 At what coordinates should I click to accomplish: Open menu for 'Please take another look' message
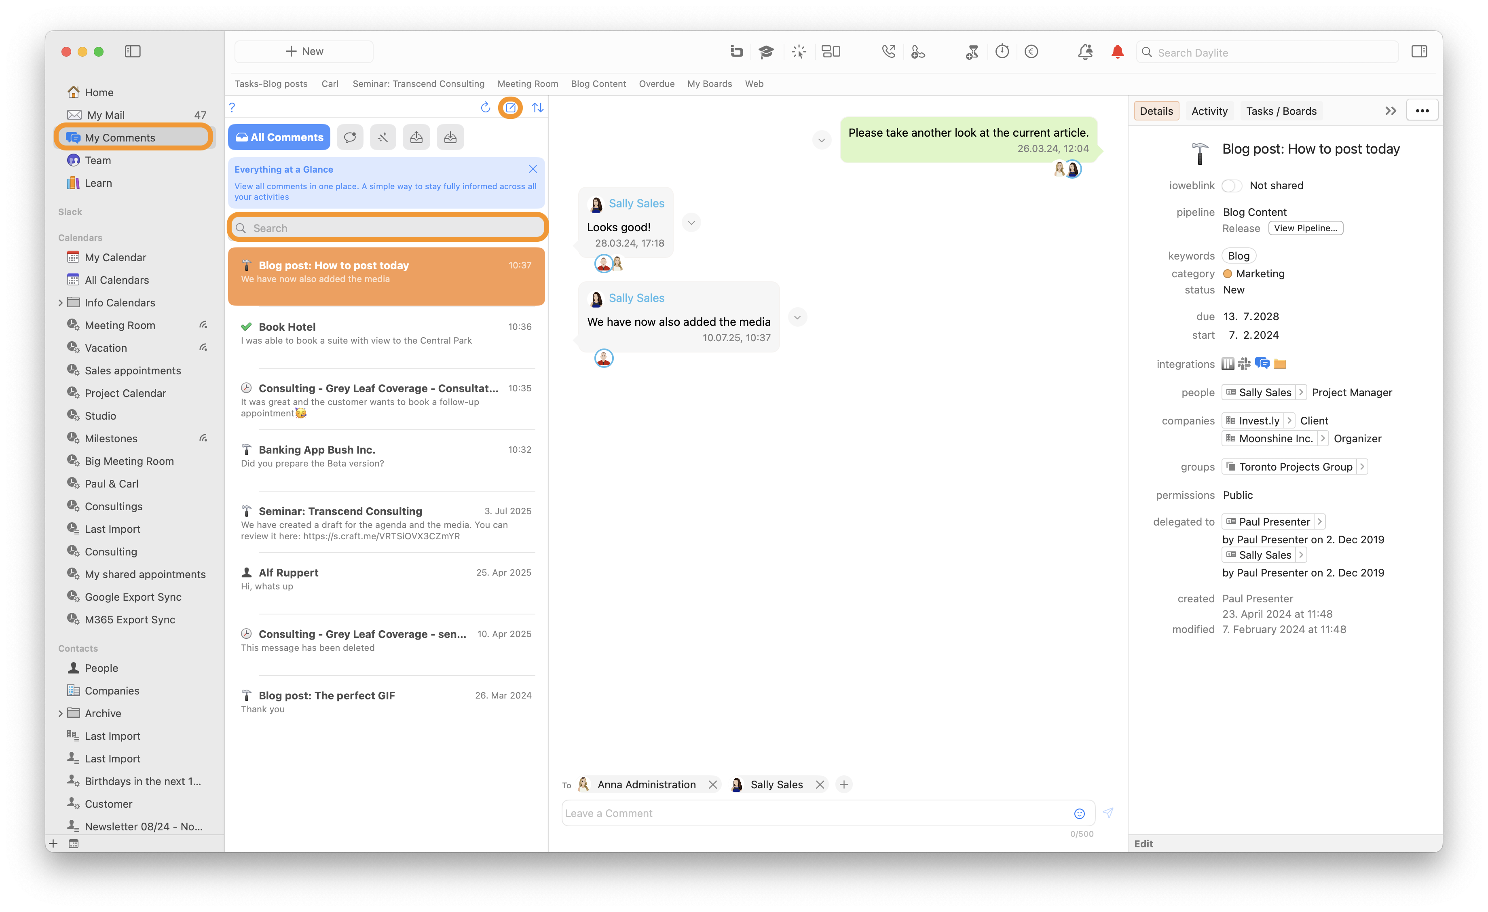821,140
